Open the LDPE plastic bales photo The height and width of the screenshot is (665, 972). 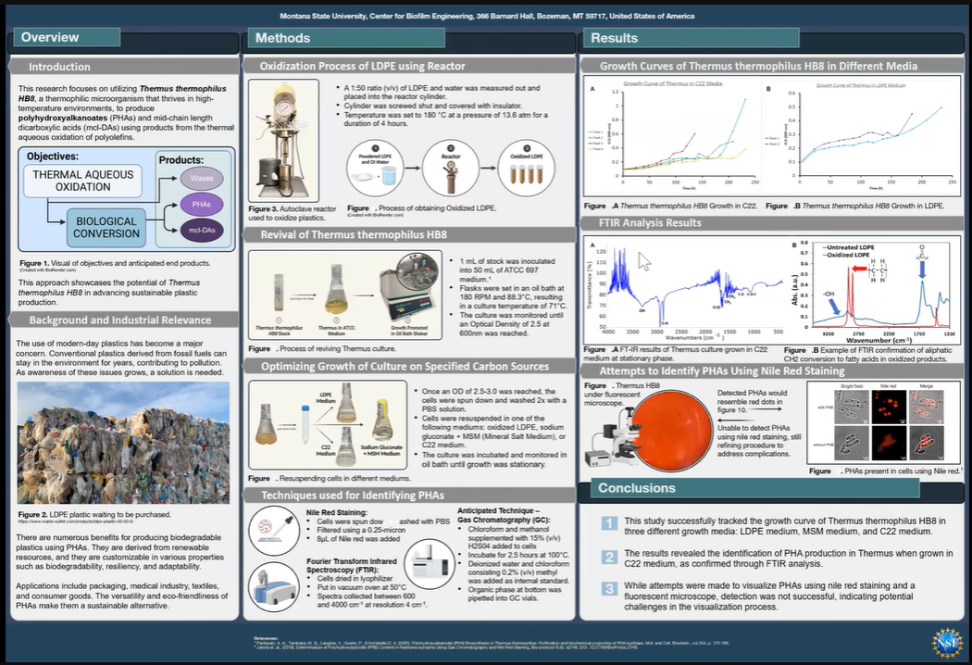point(123,443)
